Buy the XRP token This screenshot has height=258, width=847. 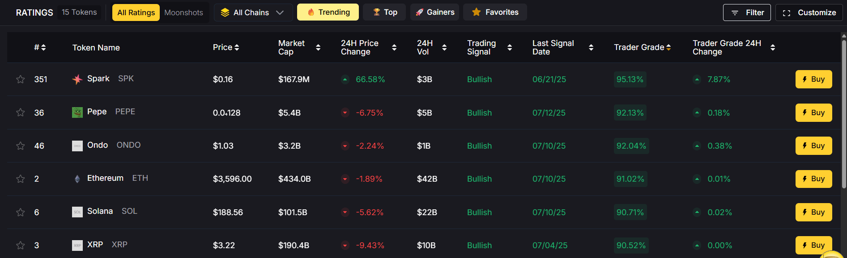click(x=813, y=245)
